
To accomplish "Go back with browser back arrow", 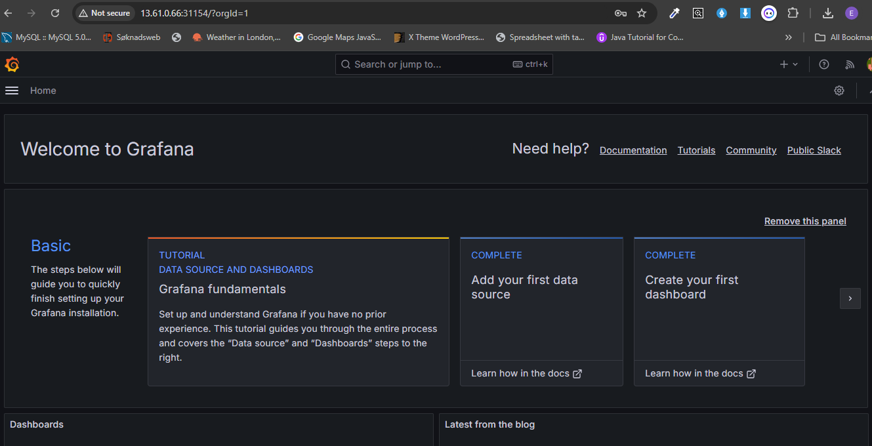I will coord(9,13).
